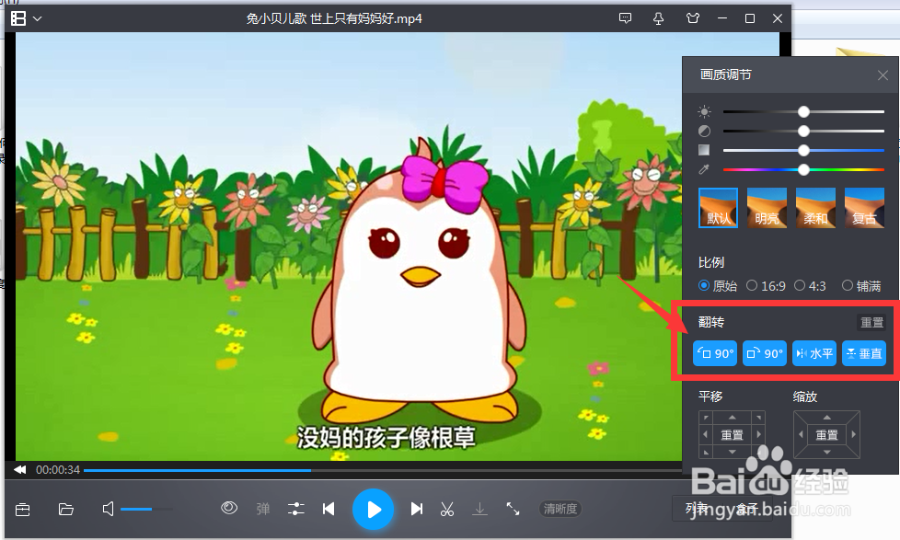Screen dimensions: 900x540
Task: Click 重置 button in 翻转 section
Action: [x=871, y=323]
